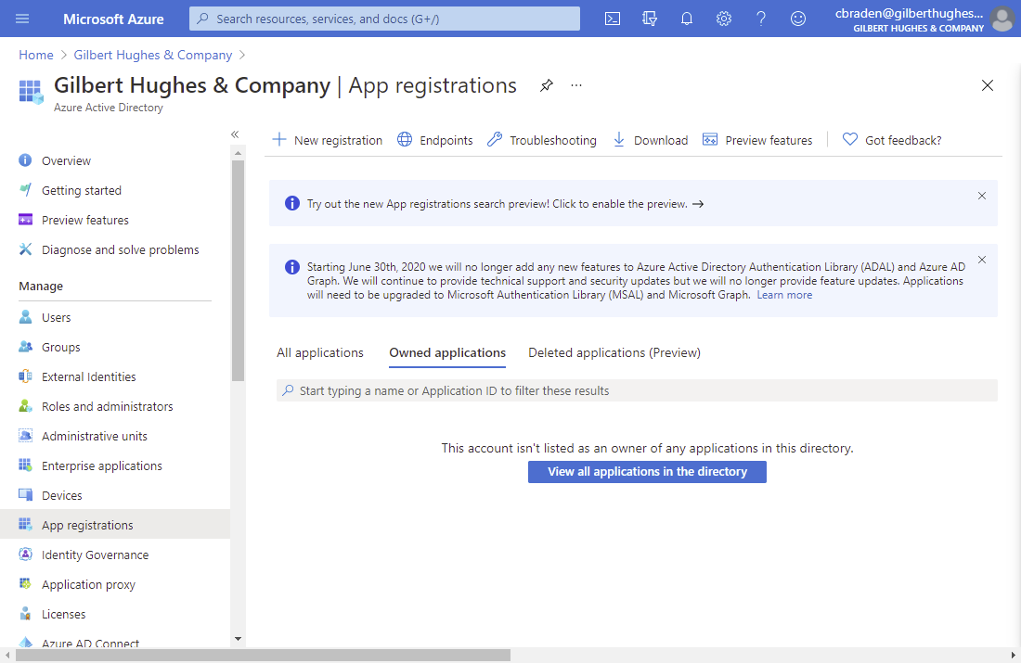Image resolution: width=1021 pixels, height=663 pixels.
Task: Click the Roles and administrators icon
Action: [25, 406]
